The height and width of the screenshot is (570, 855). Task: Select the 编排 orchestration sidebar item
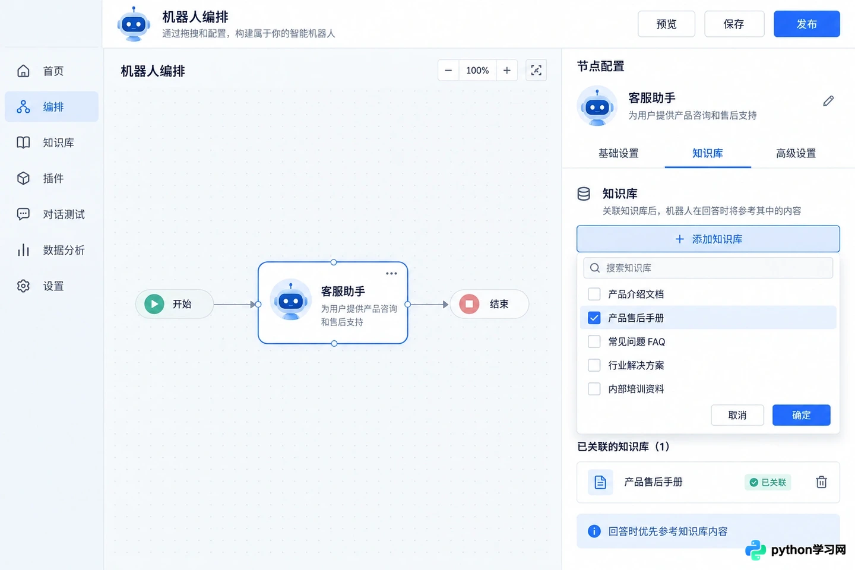[52, 107]
